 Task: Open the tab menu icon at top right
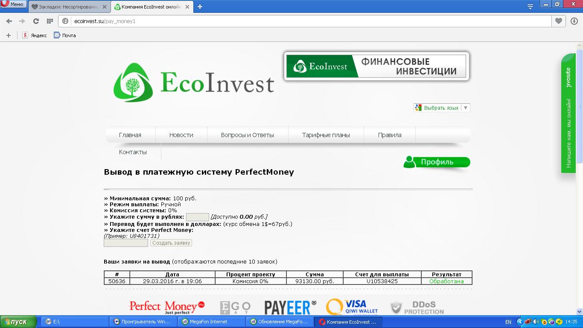pos(530,6)
